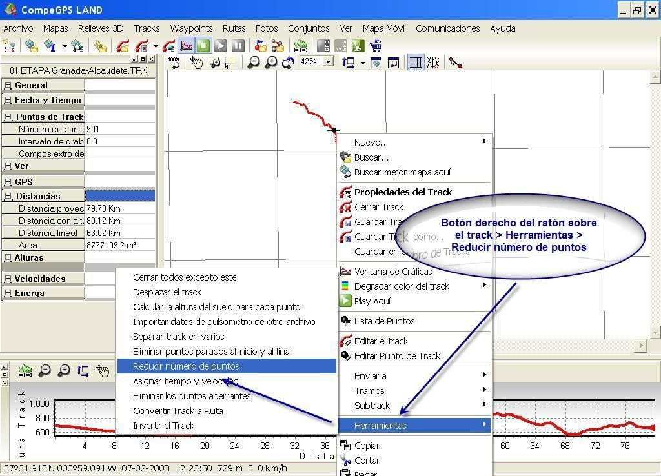This screenshot has height=476, width=661.
Task: Close the track properties panel
Action: pyautogui.click(x=151, y=59)
